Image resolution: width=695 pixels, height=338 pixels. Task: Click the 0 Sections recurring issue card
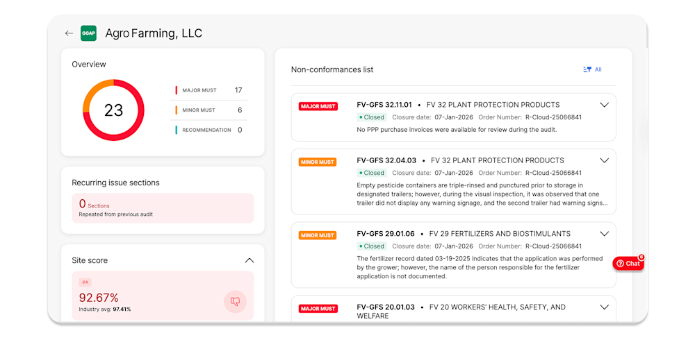(x=163, y=208)
